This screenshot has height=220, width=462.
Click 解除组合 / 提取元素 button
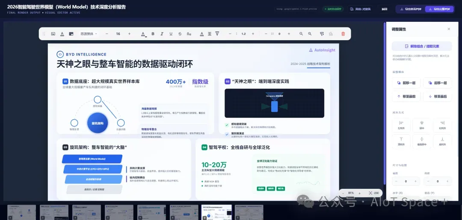(x=422, y=46)
